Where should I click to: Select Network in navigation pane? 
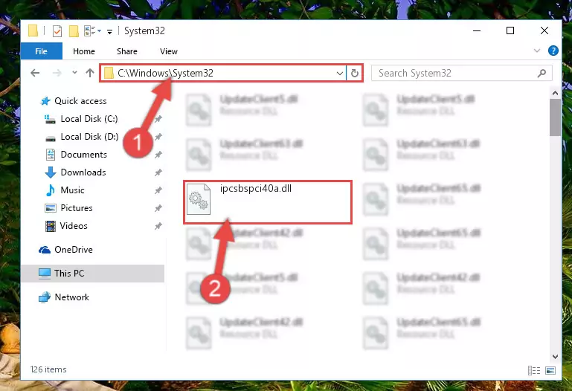coord(71,297)
